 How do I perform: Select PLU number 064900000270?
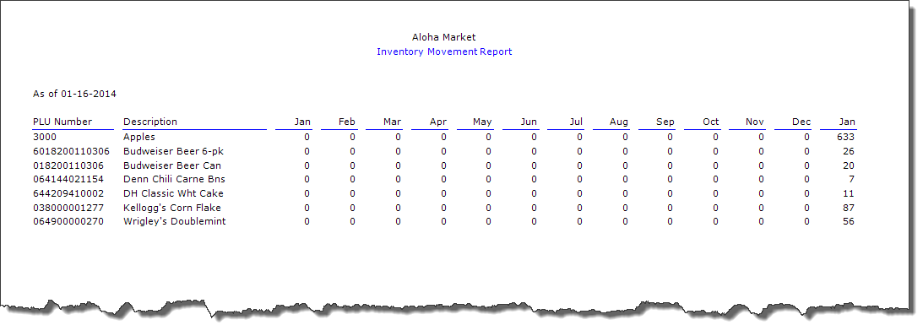coord(68,221)
